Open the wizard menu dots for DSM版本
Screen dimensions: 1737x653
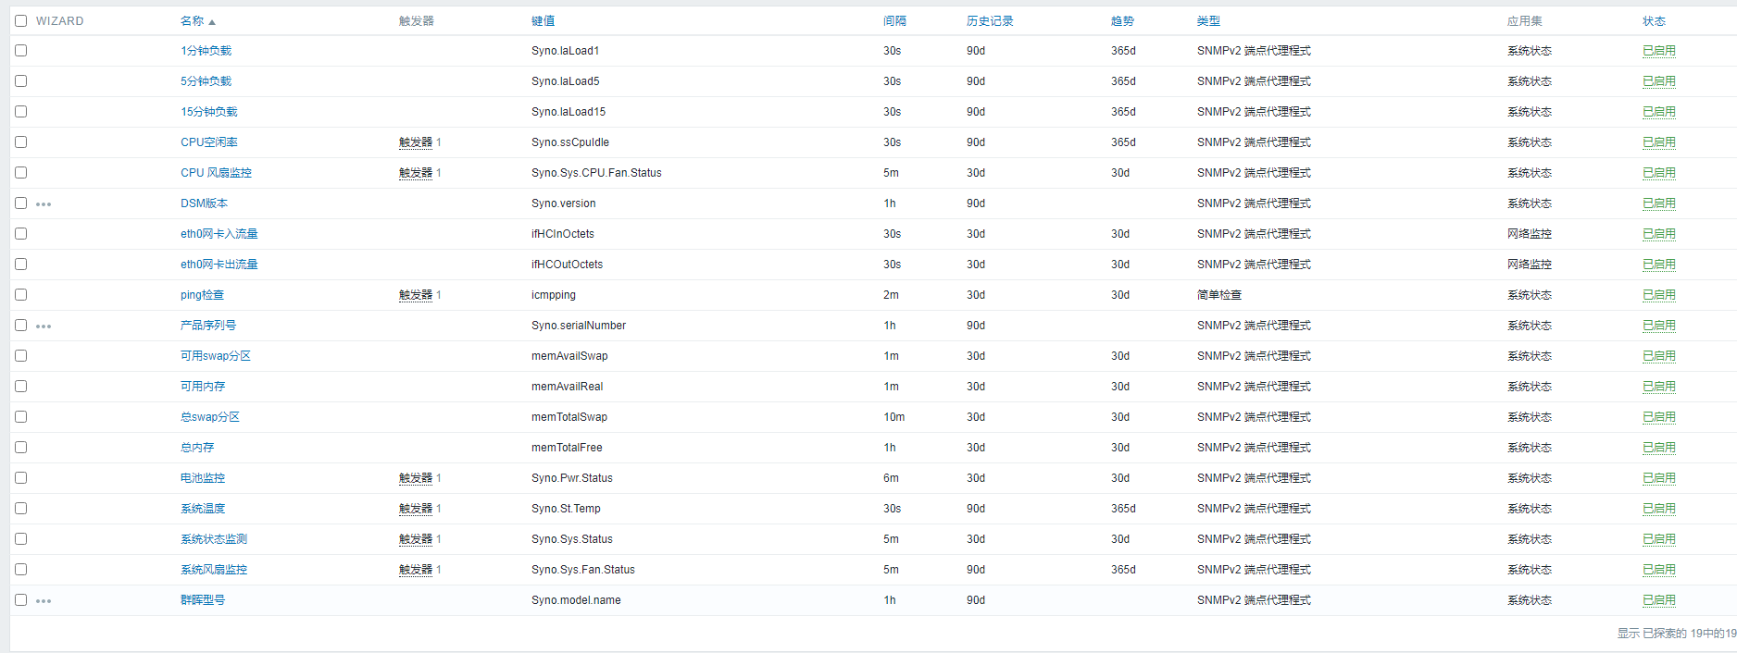pyautogui.click(x=44, y=204)
